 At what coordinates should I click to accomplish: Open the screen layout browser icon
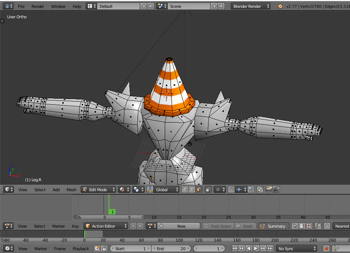tap(91, 6)
